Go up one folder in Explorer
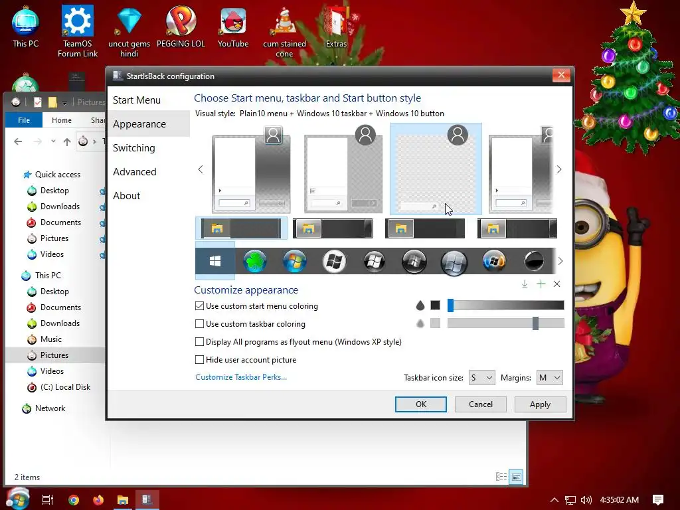Image resolution: width=680 pixels, height=510 pixels. pyautogui.click(x=67, y=141)
